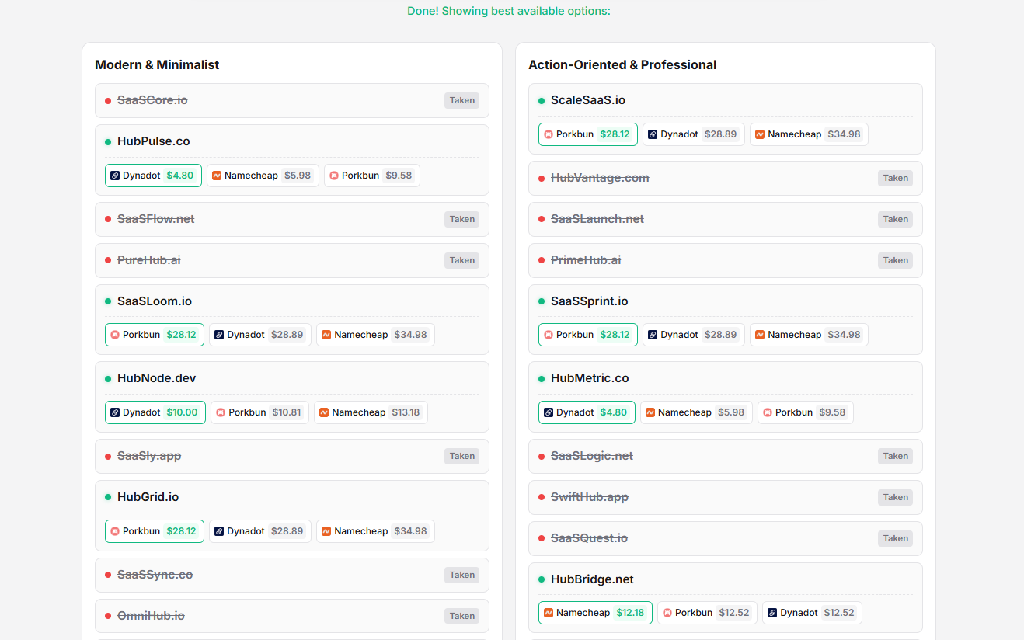Choose Namecheap $34.98 for SaaSLoom.io
The height and width of the screenshot is (640, 1024).
point(375,335)
